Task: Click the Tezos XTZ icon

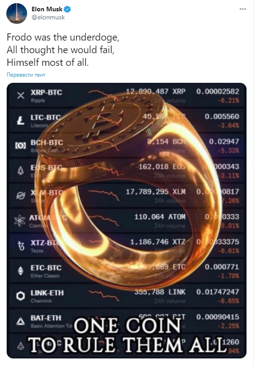Action: point(21,246)
